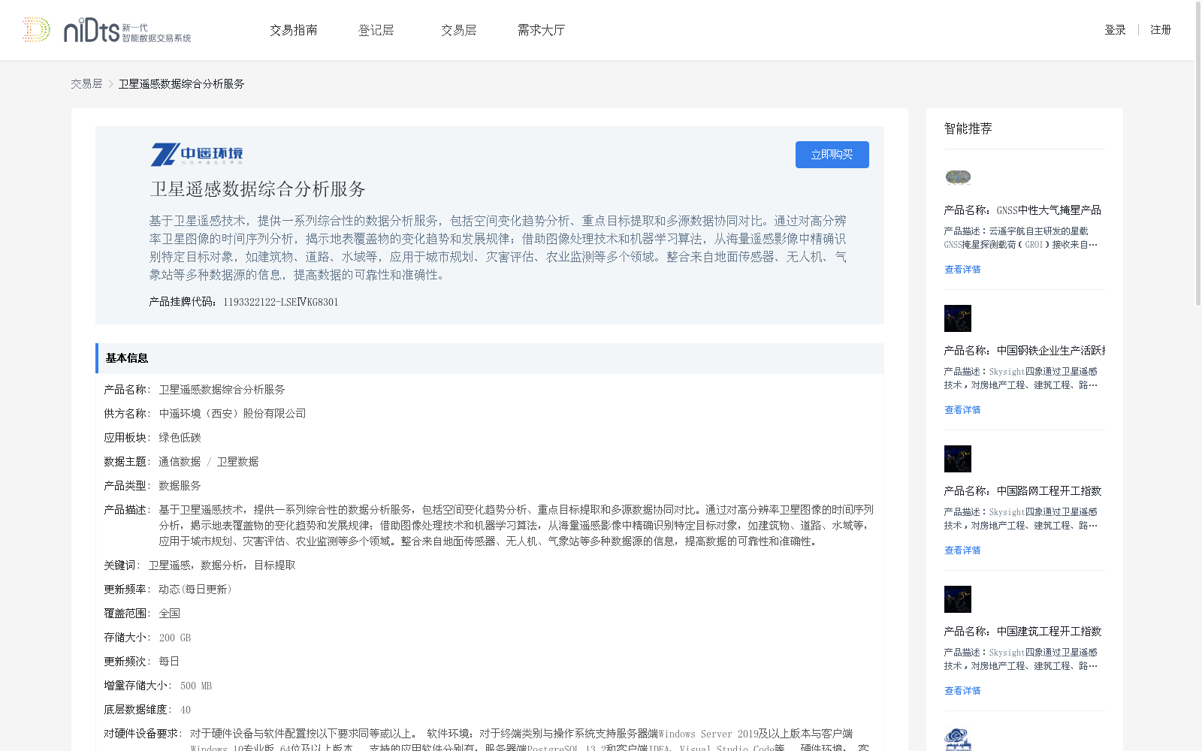
Task: Click the 中遥环境 company logo
Action: click(197, 154)
